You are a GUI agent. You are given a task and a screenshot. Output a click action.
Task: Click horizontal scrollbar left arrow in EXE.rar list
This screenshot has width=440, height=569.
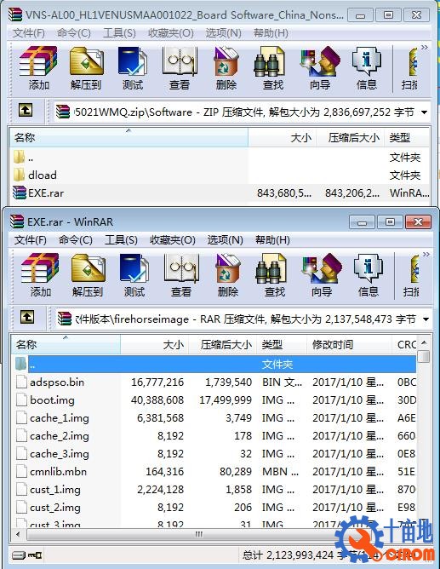pos(18,534)
